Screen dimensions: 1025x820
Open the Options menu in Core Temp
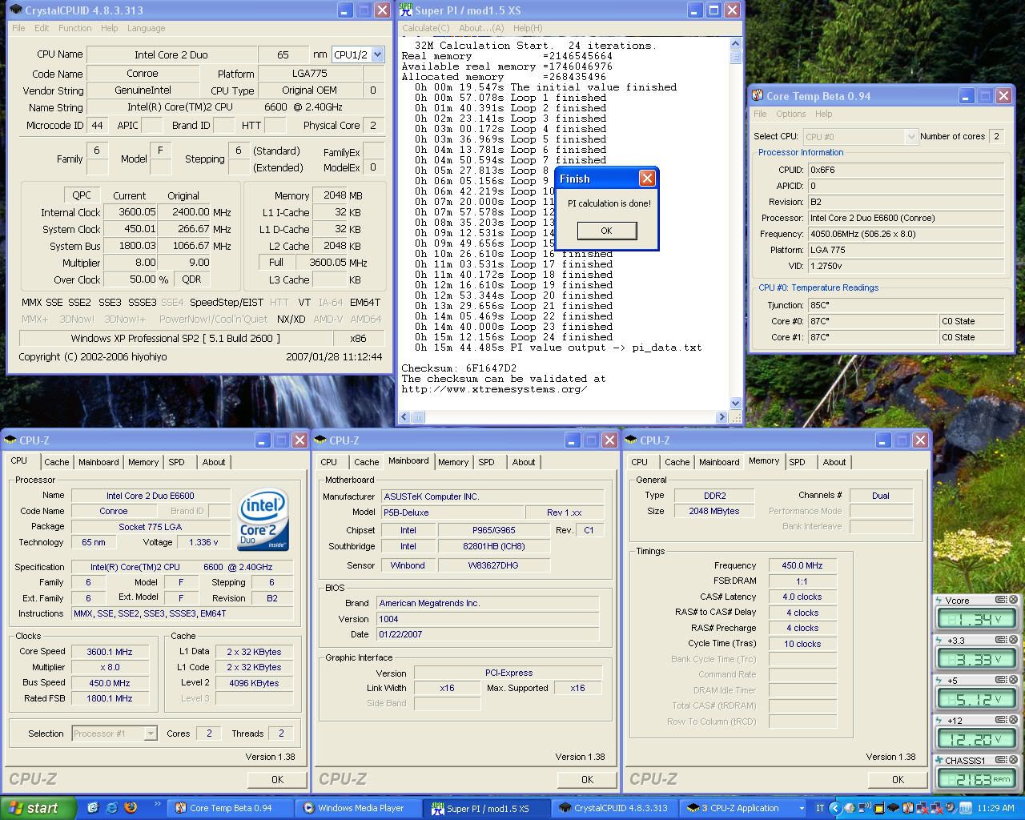click(x=790, y=114)
